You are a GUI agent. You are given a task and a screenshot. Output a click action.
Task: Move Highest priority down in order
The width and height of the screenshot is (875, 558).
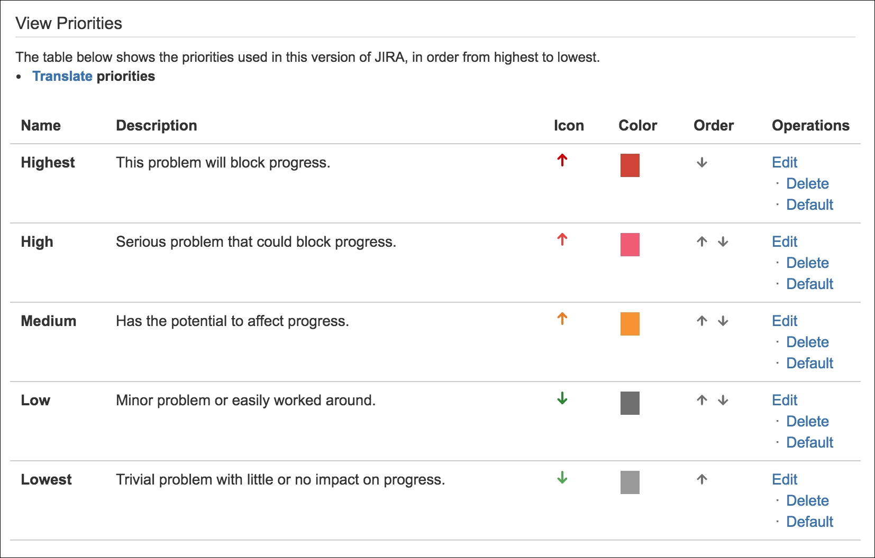click(702, 162)
